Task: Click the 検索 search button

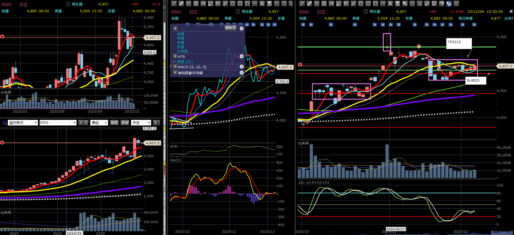Action: click(x=114, y=123)
